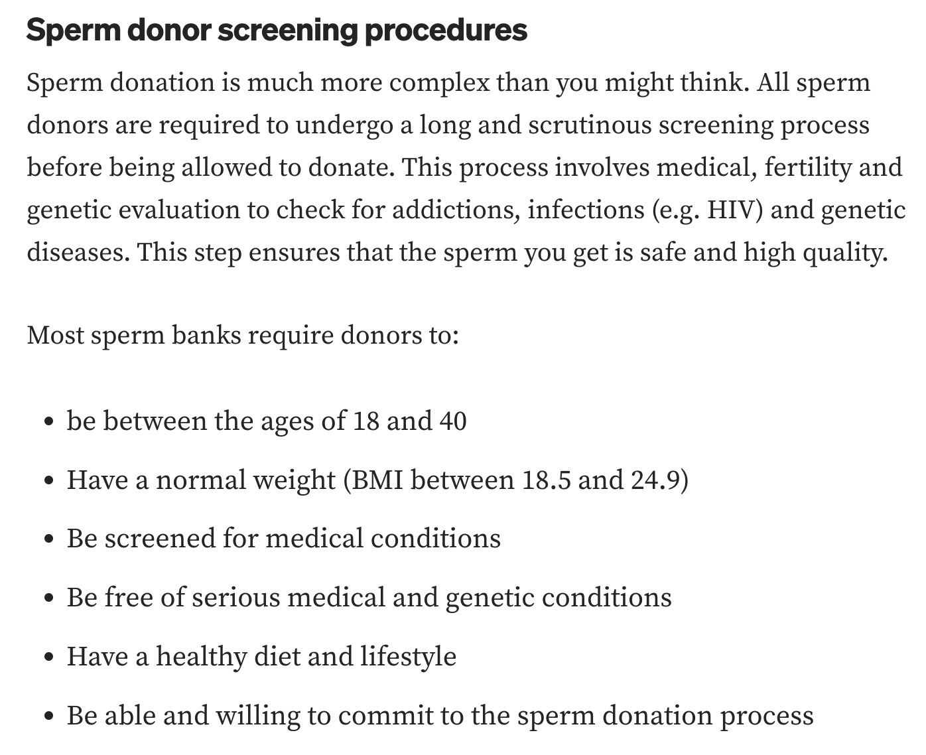Viewport: 926px width, 755px height.
Task: Click the 'Most sperm banks require donors to:' line
Action: pos(243,335)
